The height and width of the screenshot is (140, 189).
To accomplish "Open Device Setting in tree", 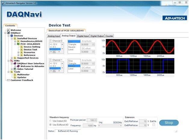I will click(32, 47).
